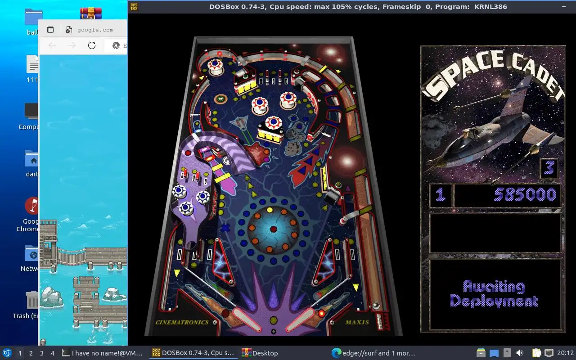Click the lit red light beside right flipper
This screenshot has height=360, width=576.
point(322,313)
